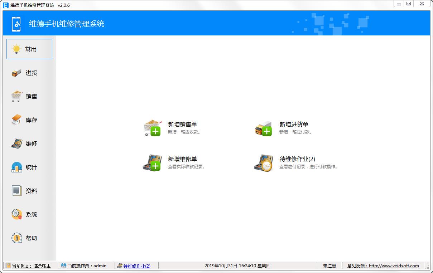Select the 系统 label in sidebar

pos(32,215)
